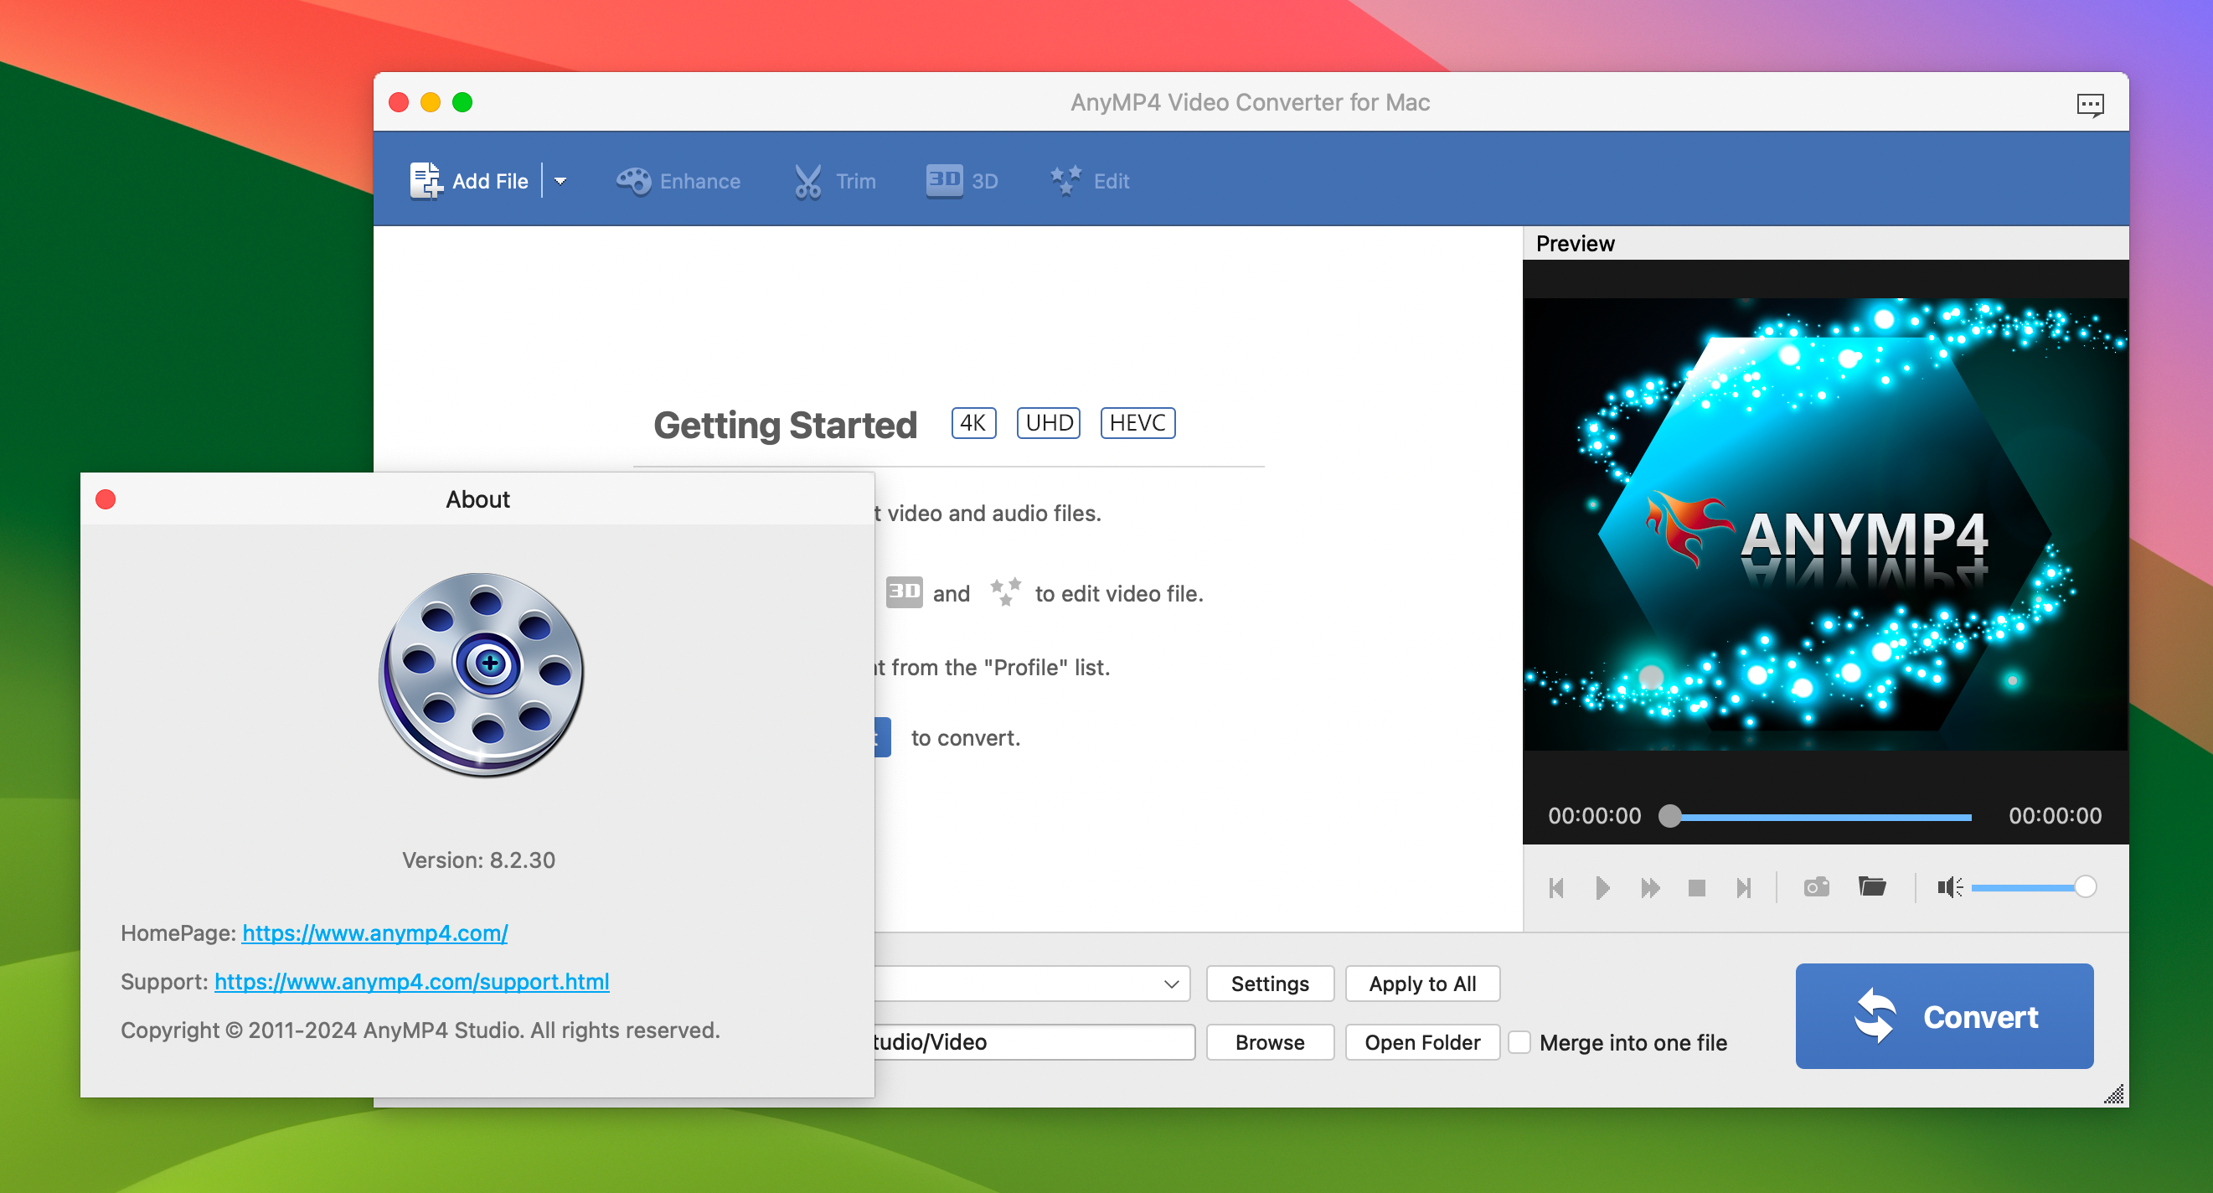Enable Merge into one file
The image size is (2213, 1193).
(x=1520, y=1042)
